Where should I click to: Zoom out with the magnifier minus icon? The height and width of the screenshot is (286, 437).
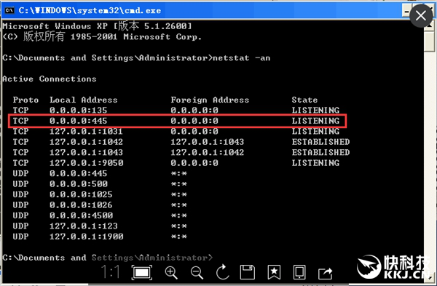(197, 272)
